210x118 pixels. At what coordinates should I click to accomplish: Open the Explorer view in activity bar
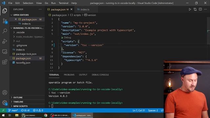click(5, 10)
